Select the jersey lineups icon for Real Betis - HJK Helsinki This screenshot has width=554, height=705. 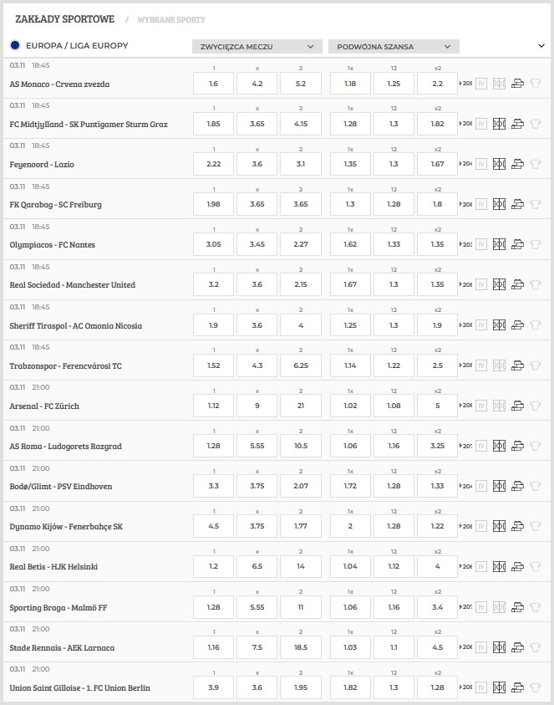[x=536, y=566]
